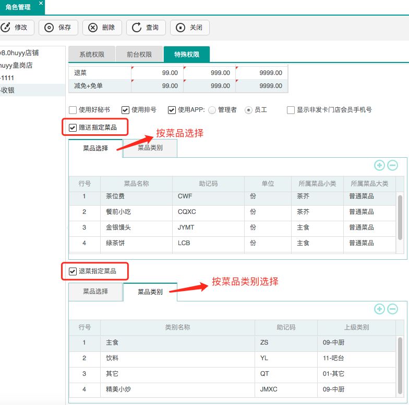This screenshot has height=405, width=409.
Task: Select the 饮料 category row
Action: coord(233,359)
